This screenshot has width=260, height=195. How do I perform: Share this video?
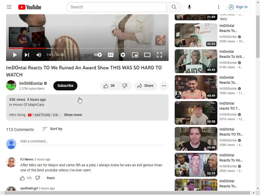tap(145, 86)
